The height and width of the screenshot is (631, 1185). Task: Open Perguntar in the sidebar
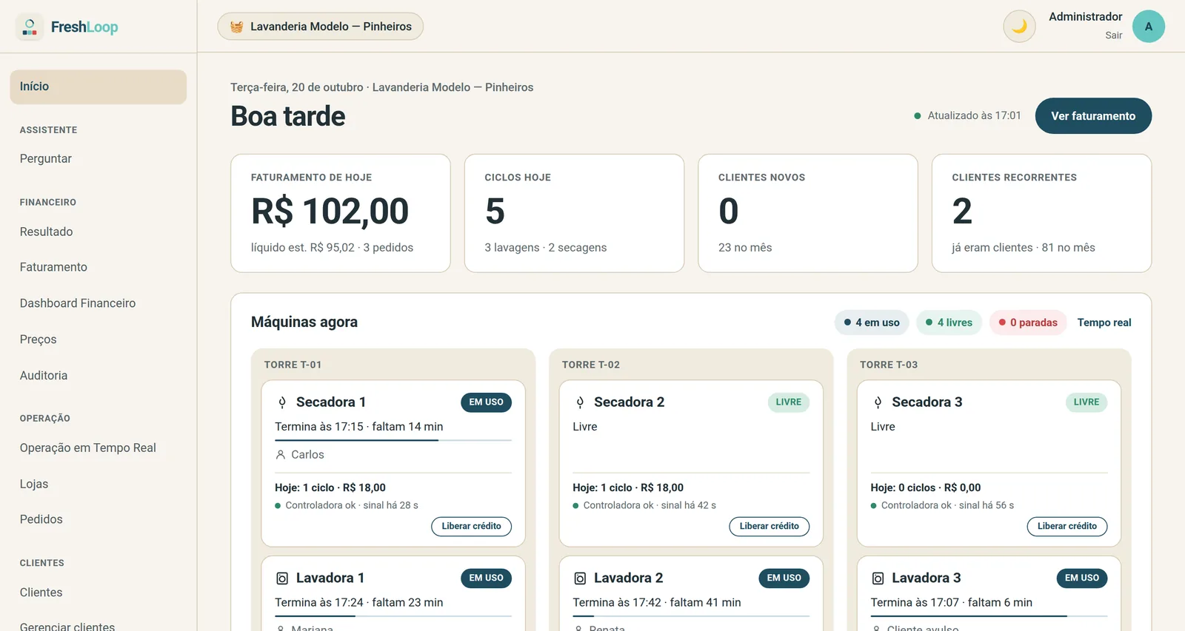[x=46, y=159]
